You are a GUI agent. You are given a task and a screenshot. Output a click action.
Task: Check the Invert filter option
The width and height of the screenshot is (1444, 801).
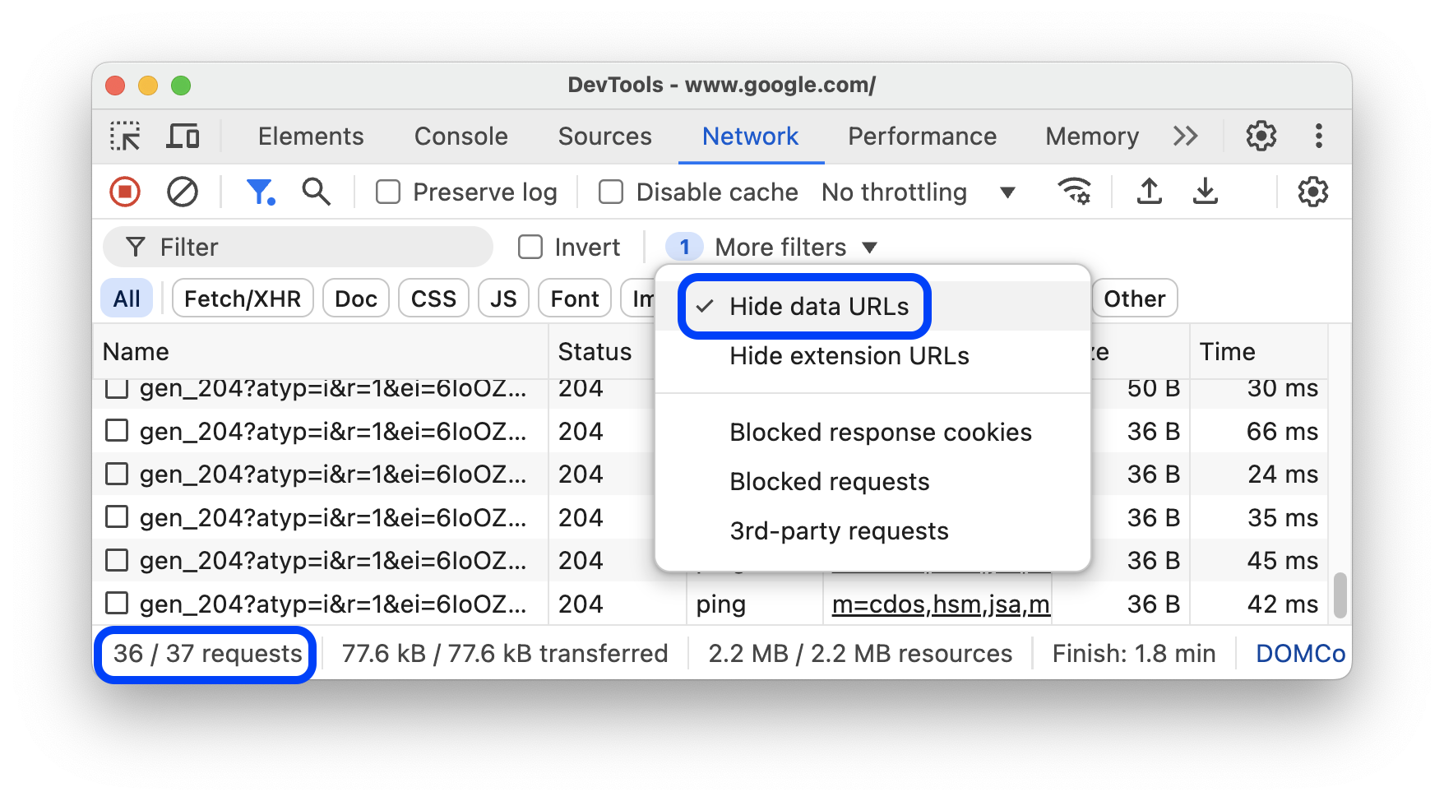click(531, 247)
